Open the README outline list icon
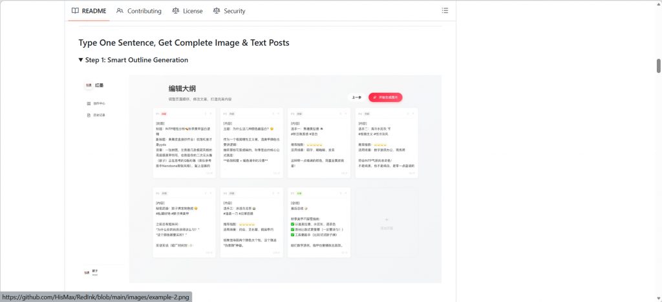The width and height of the screenshot is (662, 302). coord(444,10)
